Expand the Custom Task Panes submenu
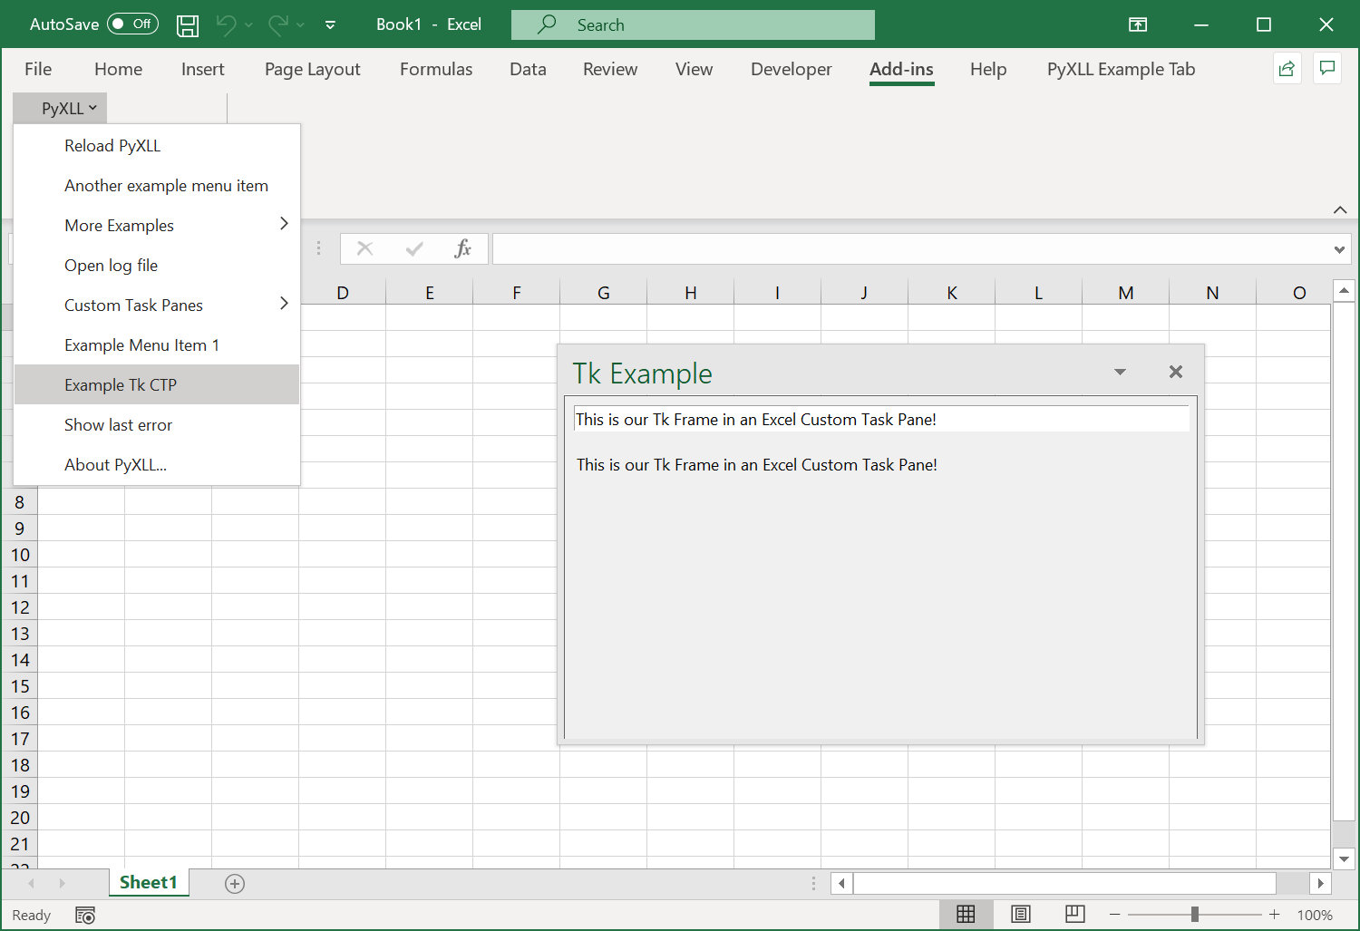 (157, 305)
